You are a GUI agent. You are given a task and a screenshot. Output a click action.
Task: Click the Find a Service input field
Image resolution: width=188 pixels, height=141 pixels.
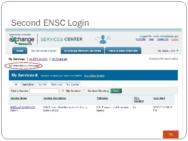point(44,91)
